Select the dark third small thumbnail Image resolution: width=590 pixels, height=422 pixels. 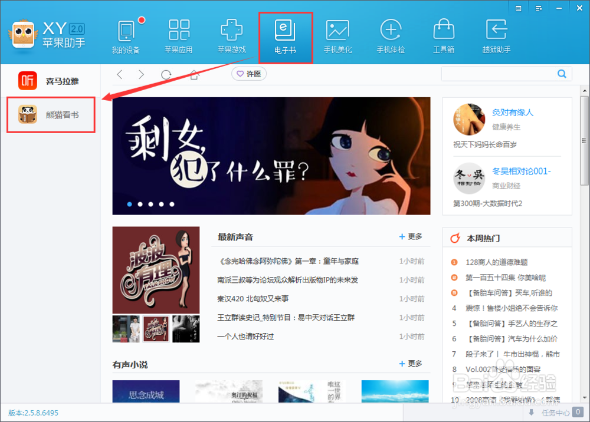coord(186,329)
